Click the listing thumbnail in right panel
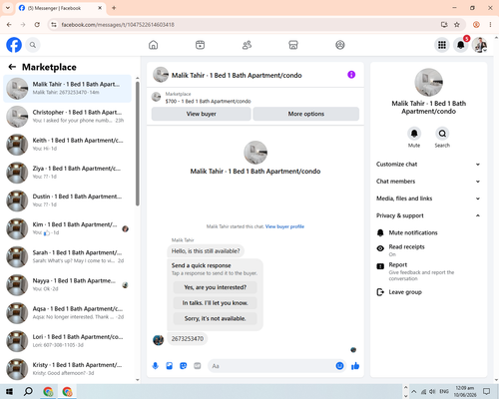 coord(428,83)
